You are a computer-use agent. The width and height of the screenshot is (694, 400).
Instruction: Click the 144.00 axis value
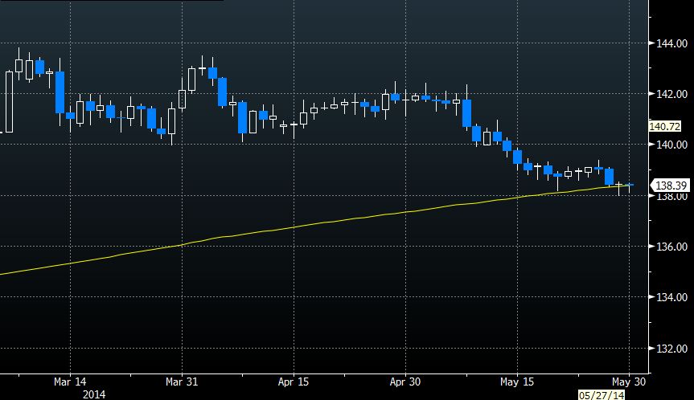[671, 43]
